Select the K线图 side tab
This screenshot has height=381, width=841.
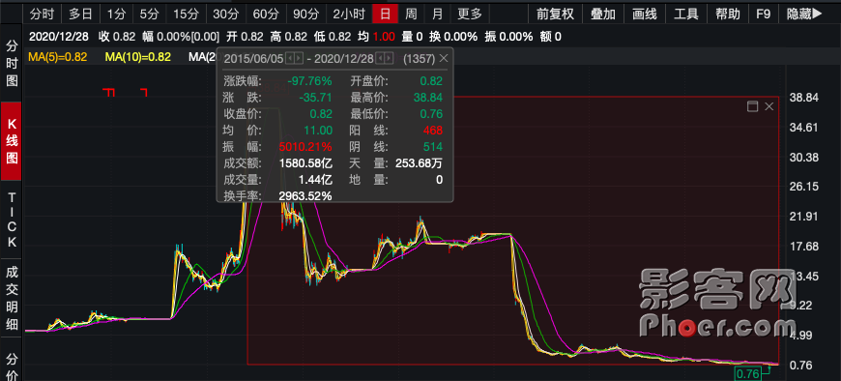12,141
